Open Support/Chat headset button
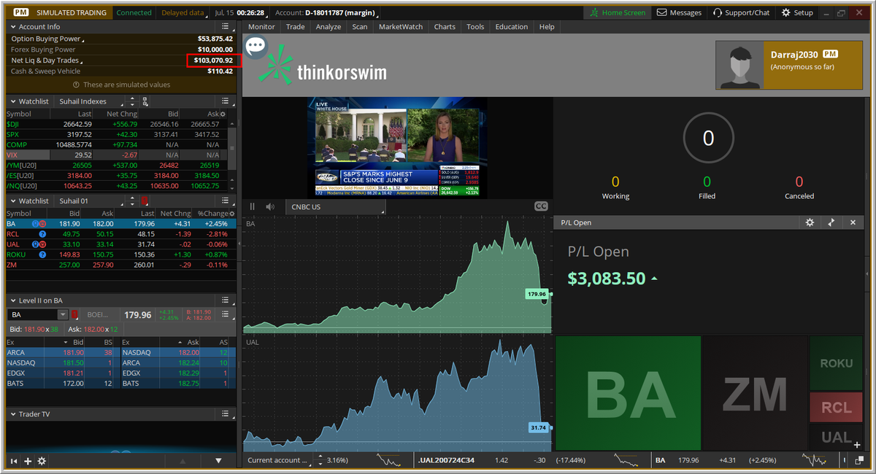The image size is (876, 474). pyautogui.click(x=741, y=12)
